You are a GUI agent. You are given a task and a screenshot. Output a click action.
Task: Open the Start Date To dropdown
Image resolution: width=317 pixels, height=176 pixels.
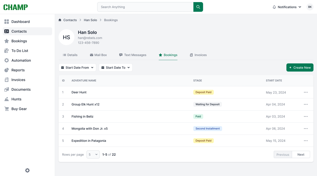115,67
